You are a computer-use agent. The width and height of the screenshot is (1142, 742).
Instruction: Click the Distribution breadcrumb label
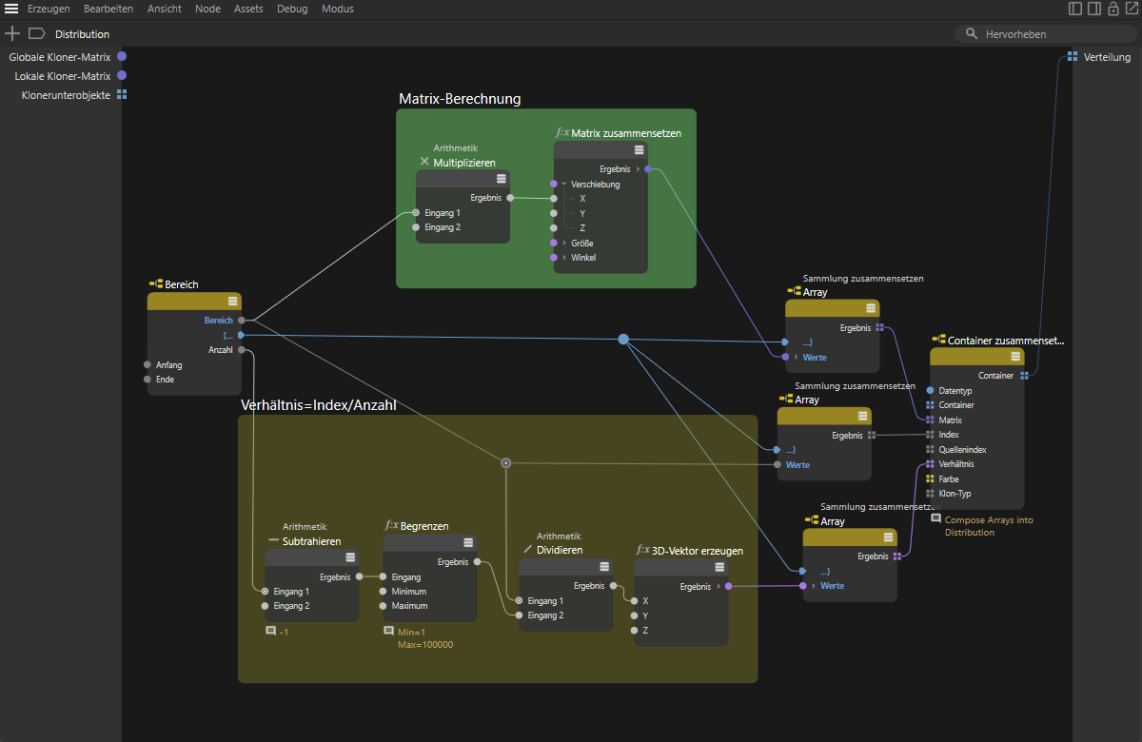coord(82,34)
